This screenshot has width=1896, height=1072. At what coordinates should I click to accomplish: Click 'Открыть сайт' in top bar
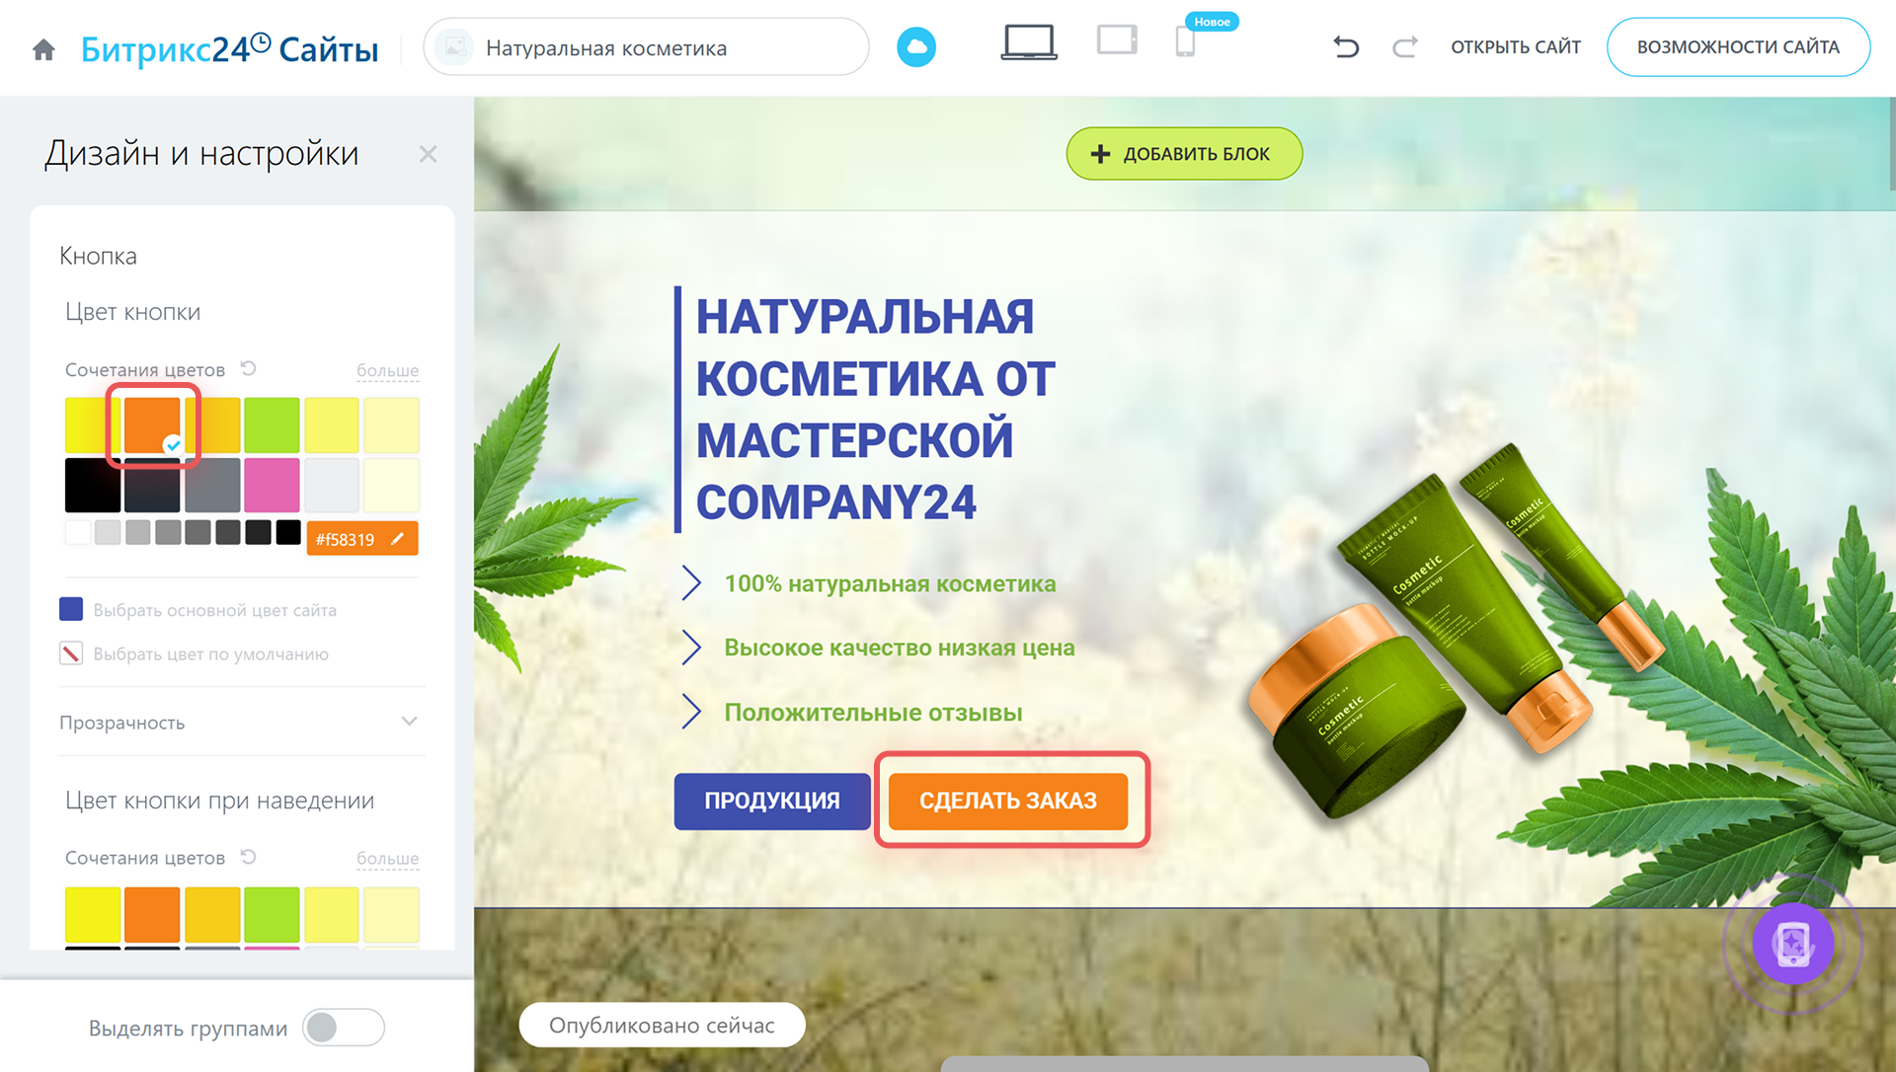(1515, 47)
